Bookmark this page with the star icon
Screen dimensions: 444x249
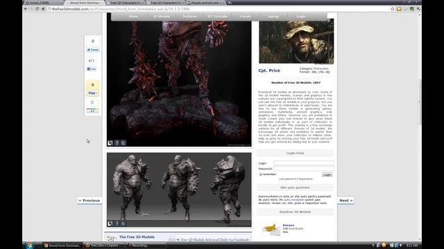393,9
